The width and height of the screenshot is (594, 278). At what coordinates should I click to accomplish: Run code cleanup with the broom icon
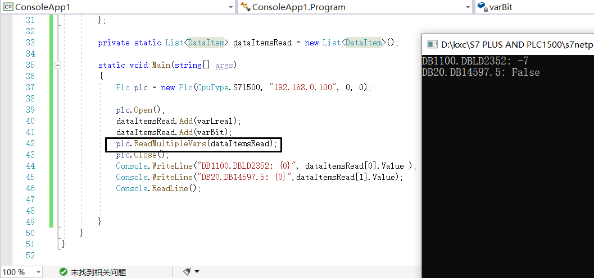click(187, 272)
